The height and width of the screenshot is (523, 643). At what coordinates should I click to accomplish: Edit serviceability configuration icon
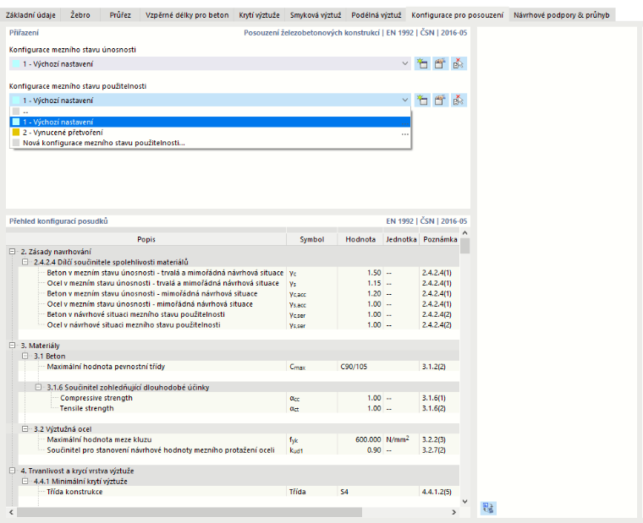click(440, 101)
